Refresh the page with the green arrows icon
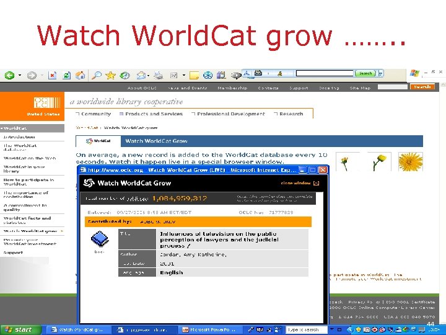Image resolution: width=446 pixels, height=335 pixels. 66,76
